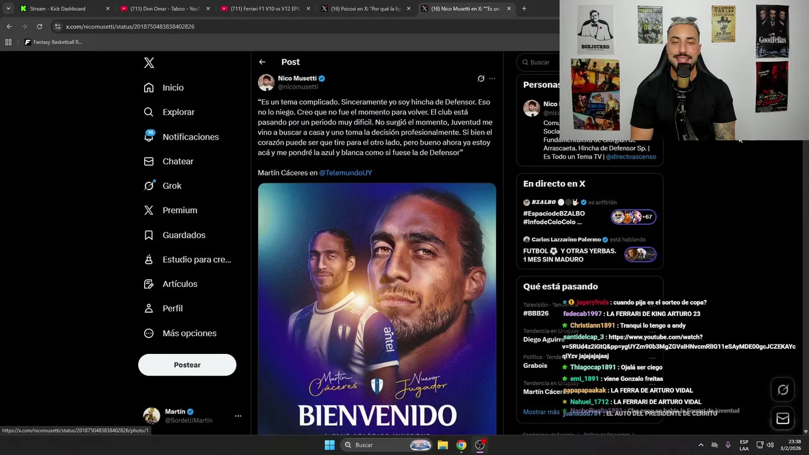The height and width of the screenshot is (455, 809).
Task: Open Nico Musetti's profile name on post
Action: (x=297, y=78)
